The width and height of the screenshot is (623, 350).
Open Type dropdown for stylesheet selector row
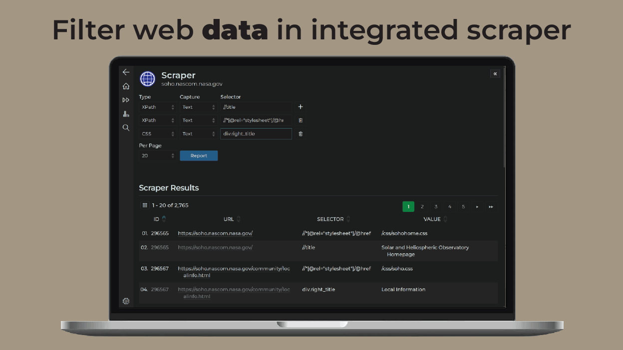tap(158, 120)
